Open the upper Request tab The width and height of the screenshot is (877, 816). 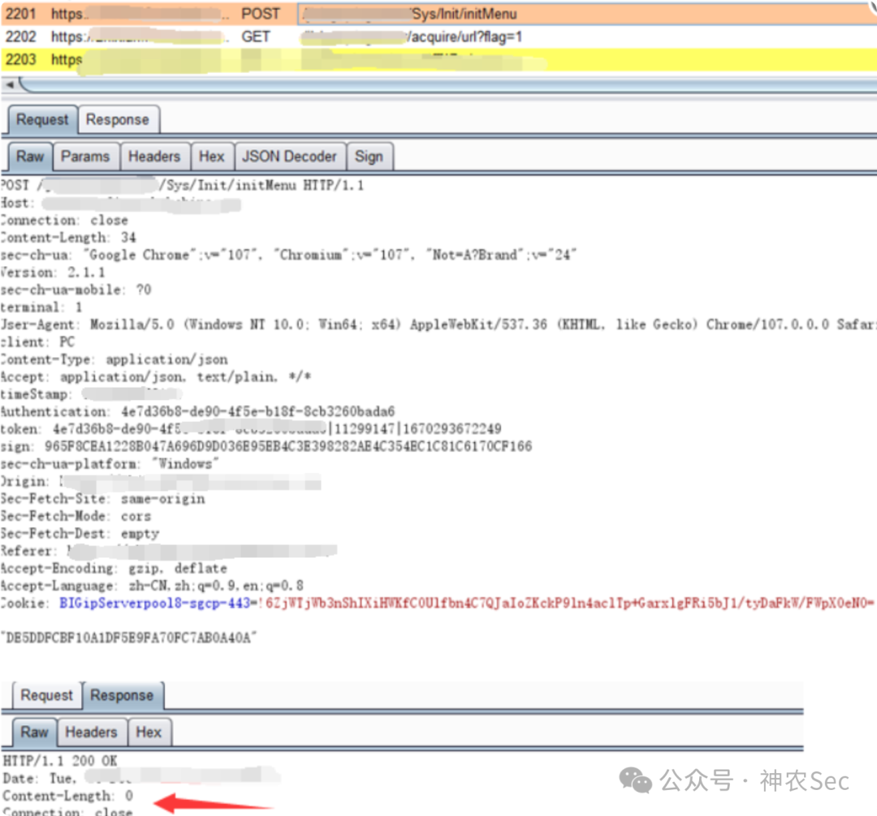(42, 119)
